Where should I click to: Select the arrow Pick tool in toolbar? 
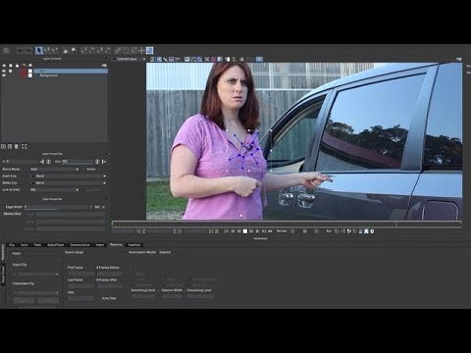click(39, 50)
